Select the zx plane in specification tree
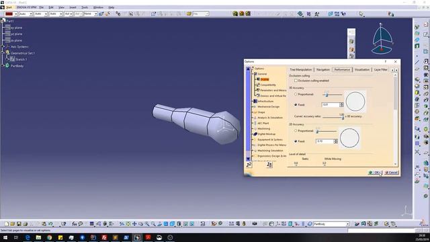This screenshot has height=242, width=430. [14, 40]
